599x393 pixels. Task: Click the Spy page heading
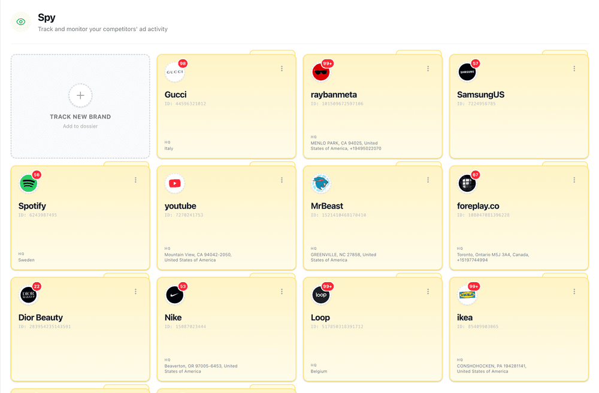[47, 17]
